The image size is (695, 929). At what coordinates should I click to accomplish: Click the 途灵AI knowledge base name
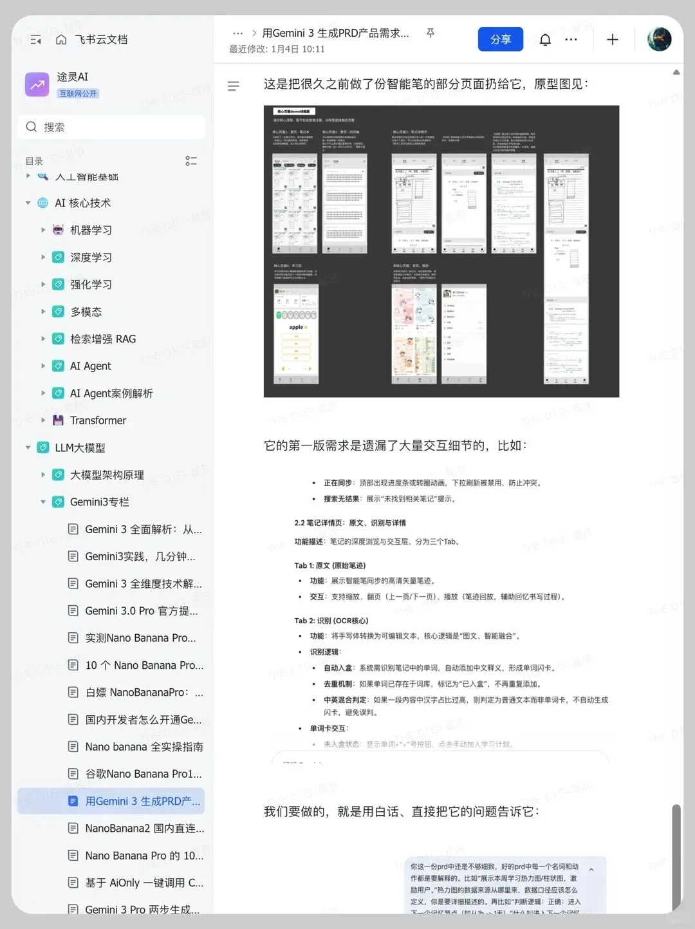73,77
